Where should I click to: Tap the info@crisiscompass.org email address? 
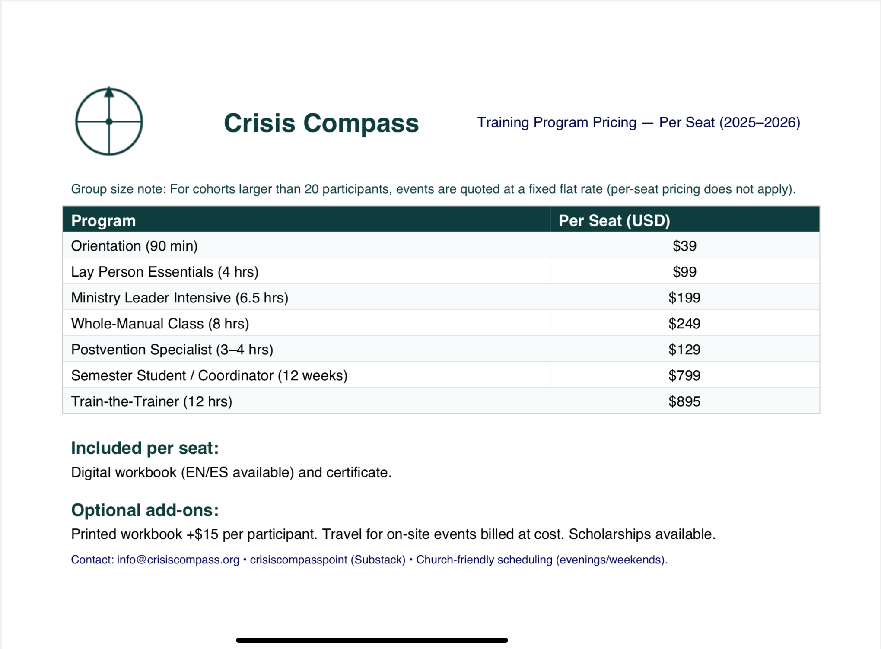tap(178, 560)
